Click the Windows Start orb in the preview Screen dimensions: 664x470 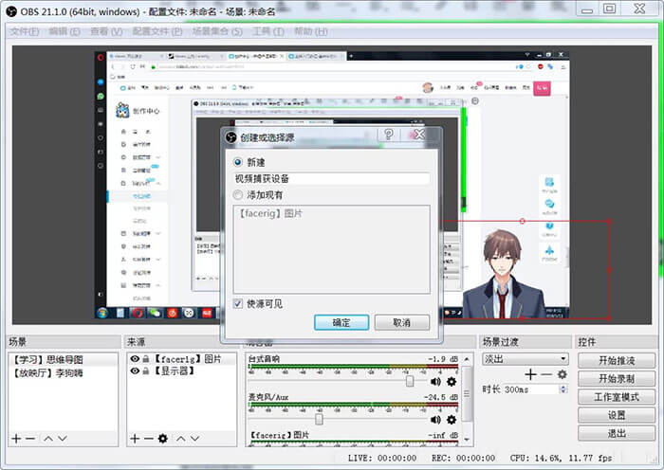102,313
